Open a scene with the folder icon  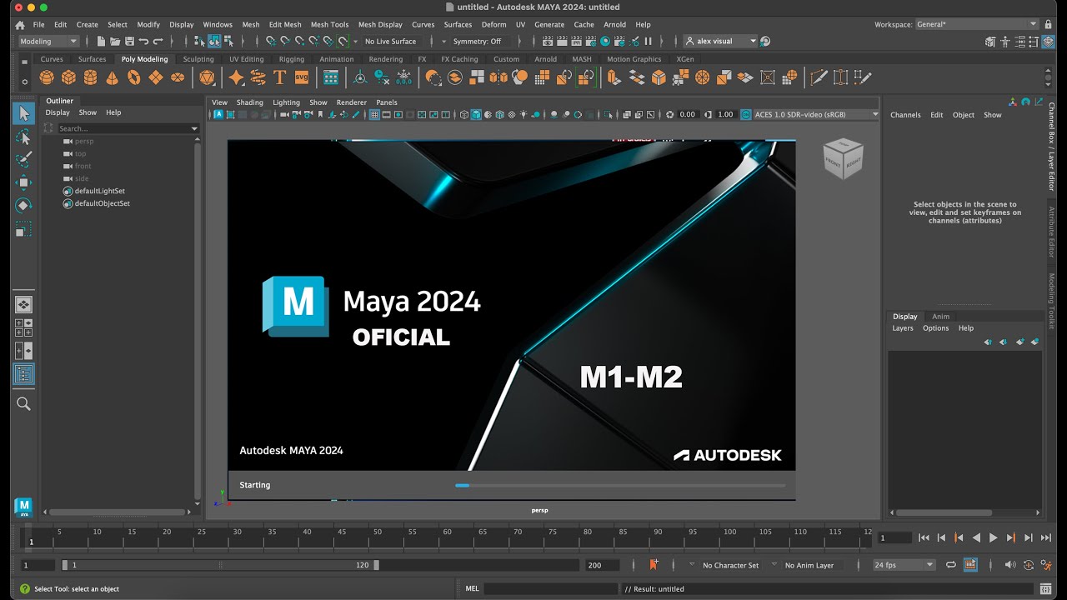point(115,41)
